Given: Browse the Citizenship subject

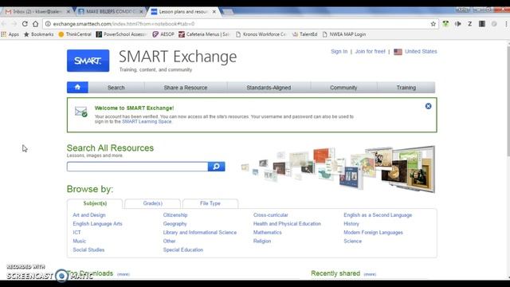Looking at the screenshot, I should (175, 215).
